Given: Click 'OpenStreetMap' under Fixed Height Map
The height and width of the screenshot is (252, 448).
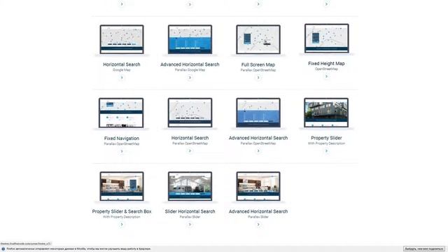Looking at the screenshot, I should point(326,69).
